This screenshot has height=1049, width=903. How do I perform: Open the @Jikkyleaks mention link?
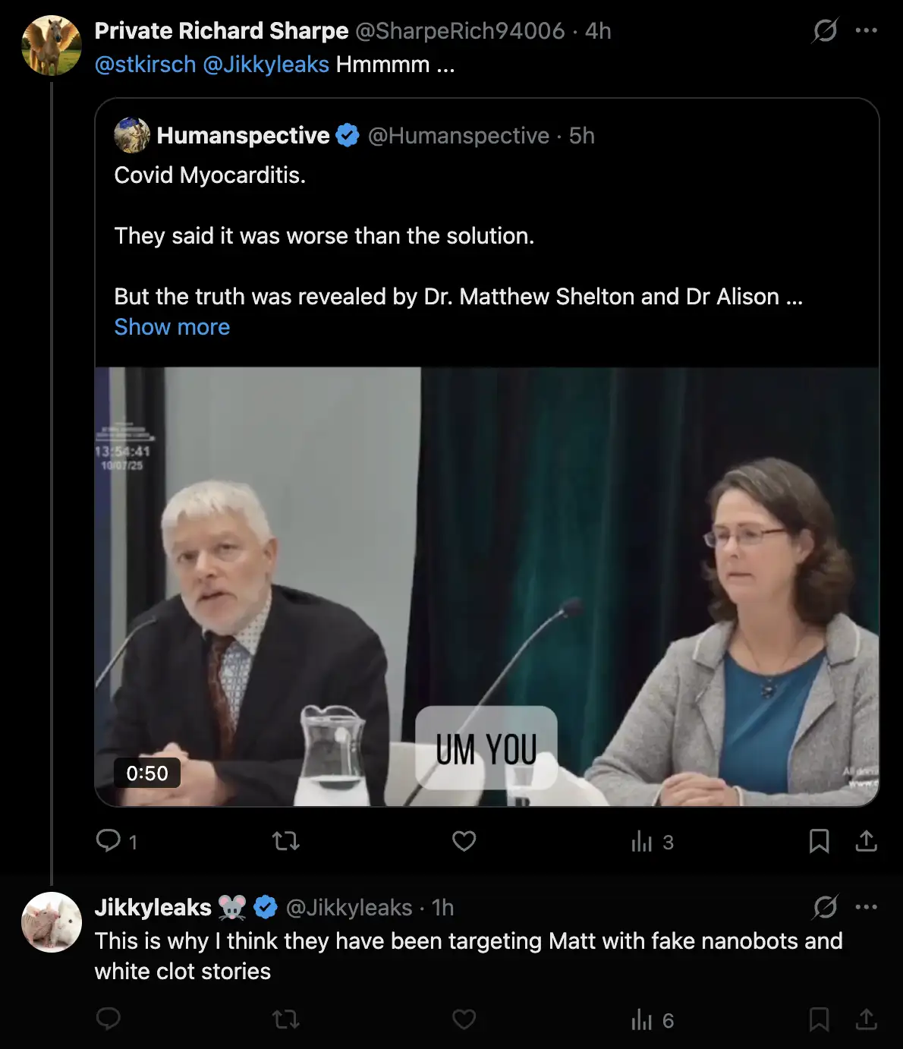[x=266, y=65]
